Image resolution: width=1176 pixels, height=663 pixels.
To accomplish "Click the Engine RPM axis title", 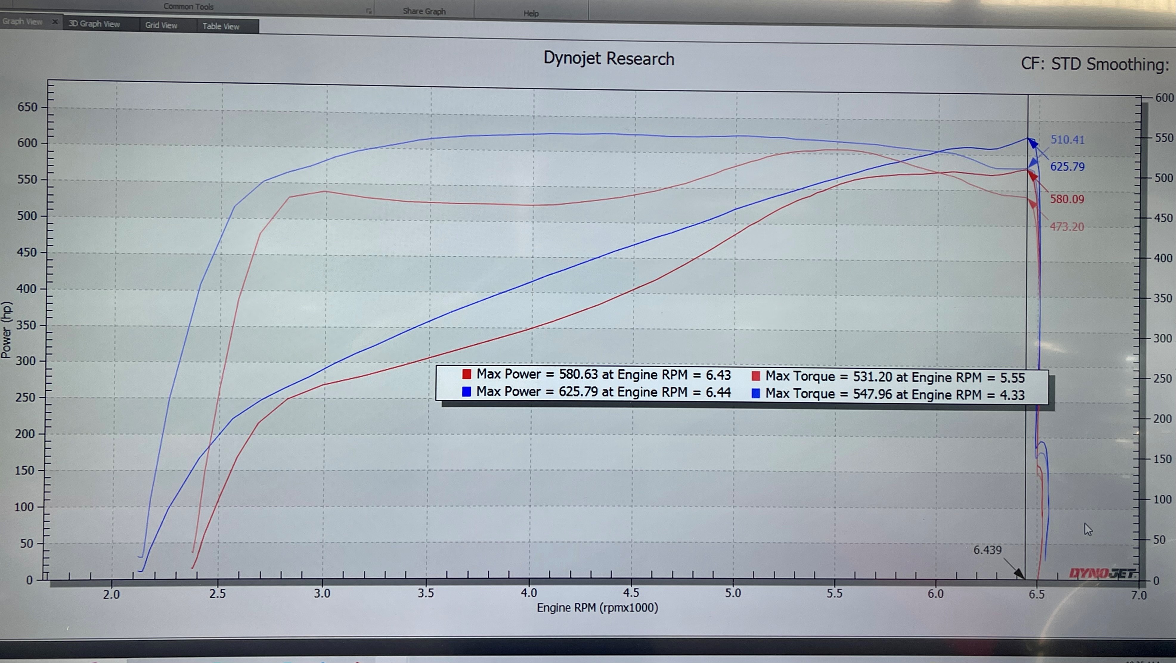I will pyautogui.click(x=597, y=608).
